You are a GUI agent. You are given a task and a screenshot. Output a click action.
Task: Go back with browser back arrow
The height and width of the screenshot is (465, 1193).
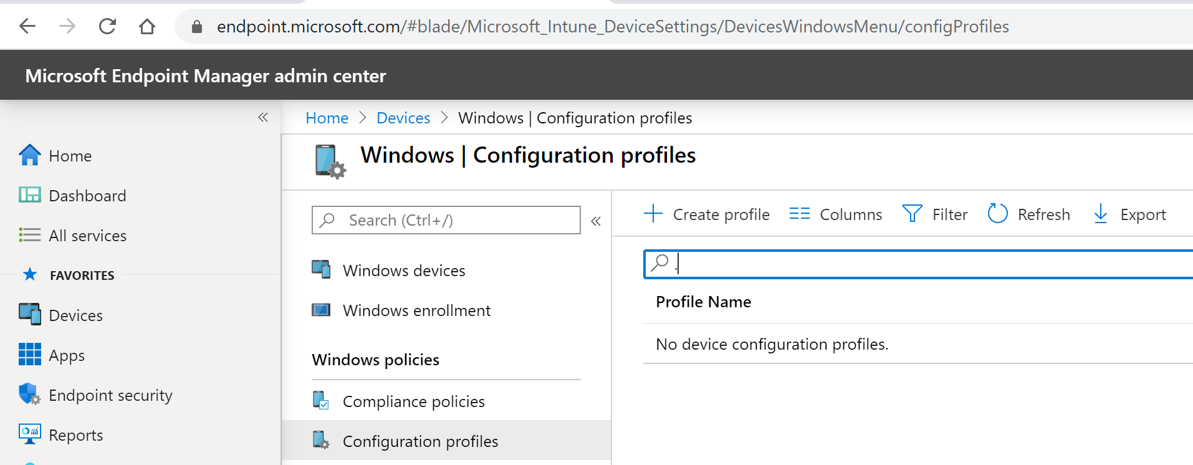(x=27, y=26)
